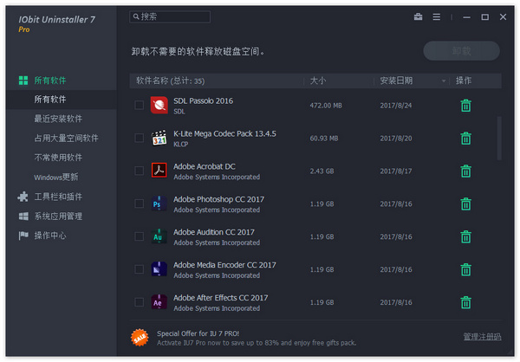Check the K-Lite Mega Codec Pack checkbox
The height and width of the screenshot is (362, 520).
[x=140, y=138]
